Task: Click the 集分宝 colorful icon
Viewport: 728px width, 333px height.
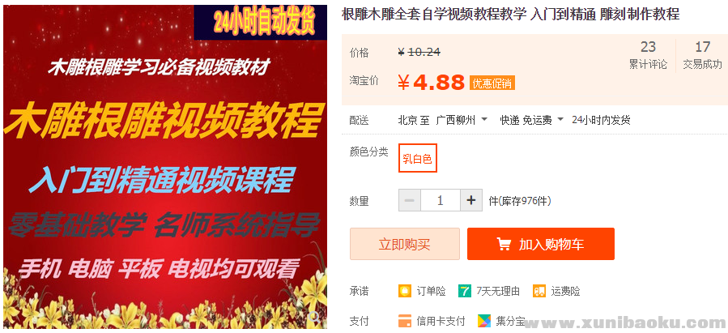Action: click(483, 321)
